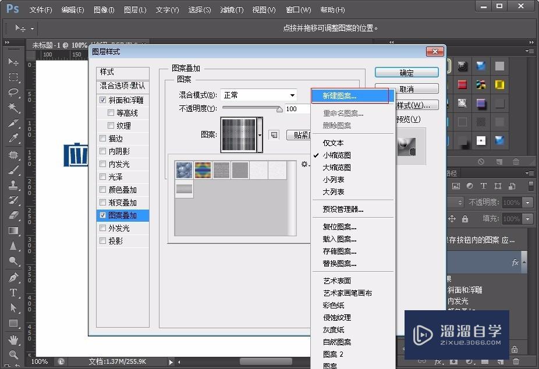The width and height of the screenshot is (539, 369).
Task: Enable the 投影 checkbox
Action: (103, 241)
